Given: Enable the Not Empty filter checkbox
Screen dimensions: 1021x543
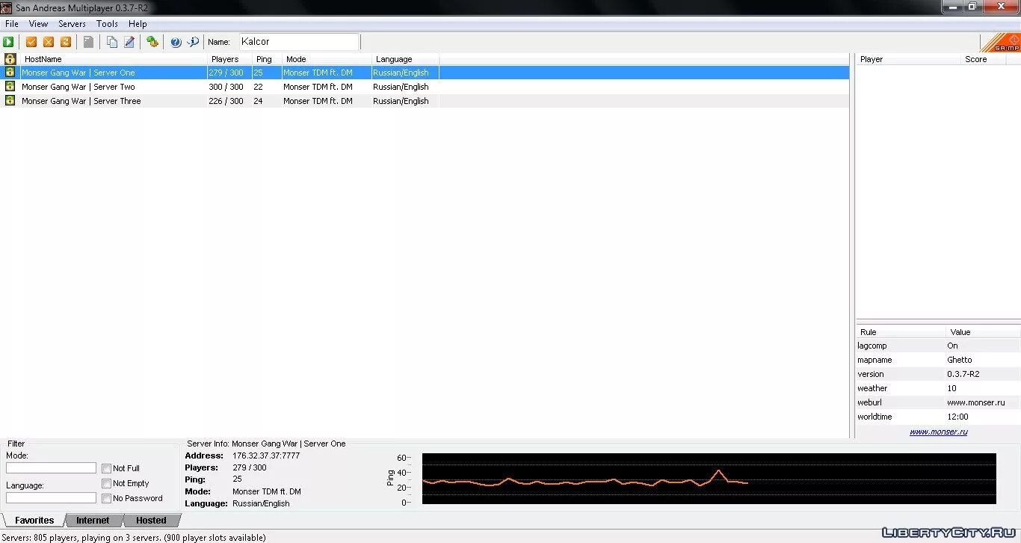Looking at the screenshot, I should 107,483.
